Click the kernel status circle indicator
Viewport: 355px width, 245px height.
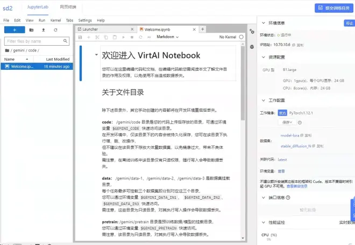click(x=242, y=37)
